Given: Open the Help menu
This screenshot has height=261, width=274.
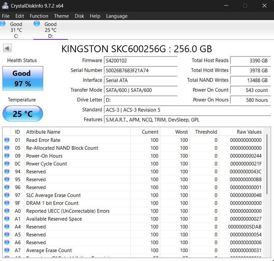Looking at the screenshot, I should click(x=95, y=16).
